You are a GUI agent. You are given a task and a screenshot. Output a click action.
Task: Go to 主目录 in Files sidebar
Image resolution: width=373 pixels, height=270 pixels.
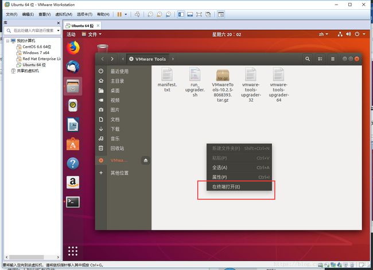point(124,81)
